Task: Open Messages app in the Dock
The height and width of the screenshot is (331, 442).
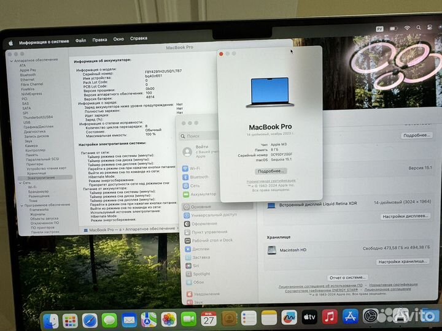Action: click(x=109, y=321)
